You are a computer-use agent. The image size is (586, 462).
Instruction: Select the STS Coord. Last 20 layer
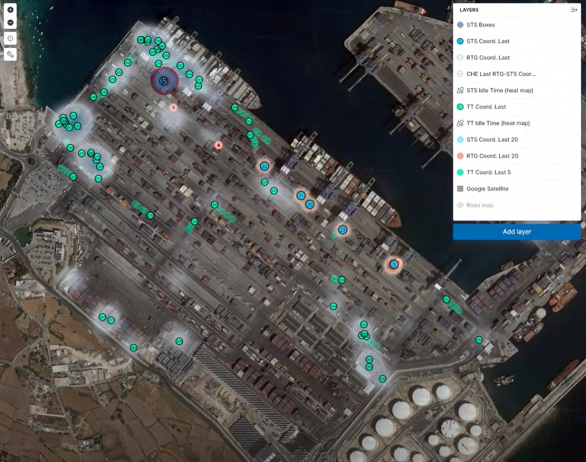tap(492, 140)
